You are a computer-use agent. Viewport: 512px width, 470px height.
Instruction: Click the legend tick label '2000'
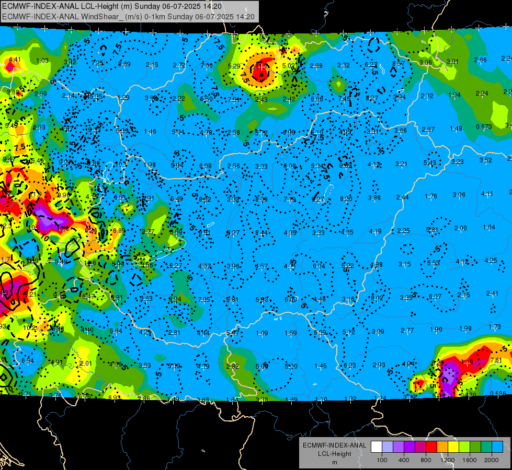pos(491,460)
